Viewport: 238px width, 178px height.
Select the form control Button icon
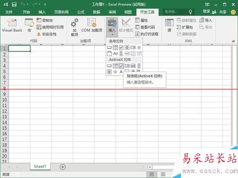pyautogui.click(x=109, y=47)
